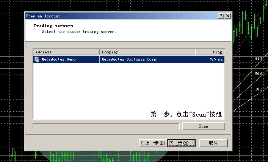Sort servers by the Ping column header
Image resolution: width=268 pixels, height=162 pixels.
tap(210, 52)
